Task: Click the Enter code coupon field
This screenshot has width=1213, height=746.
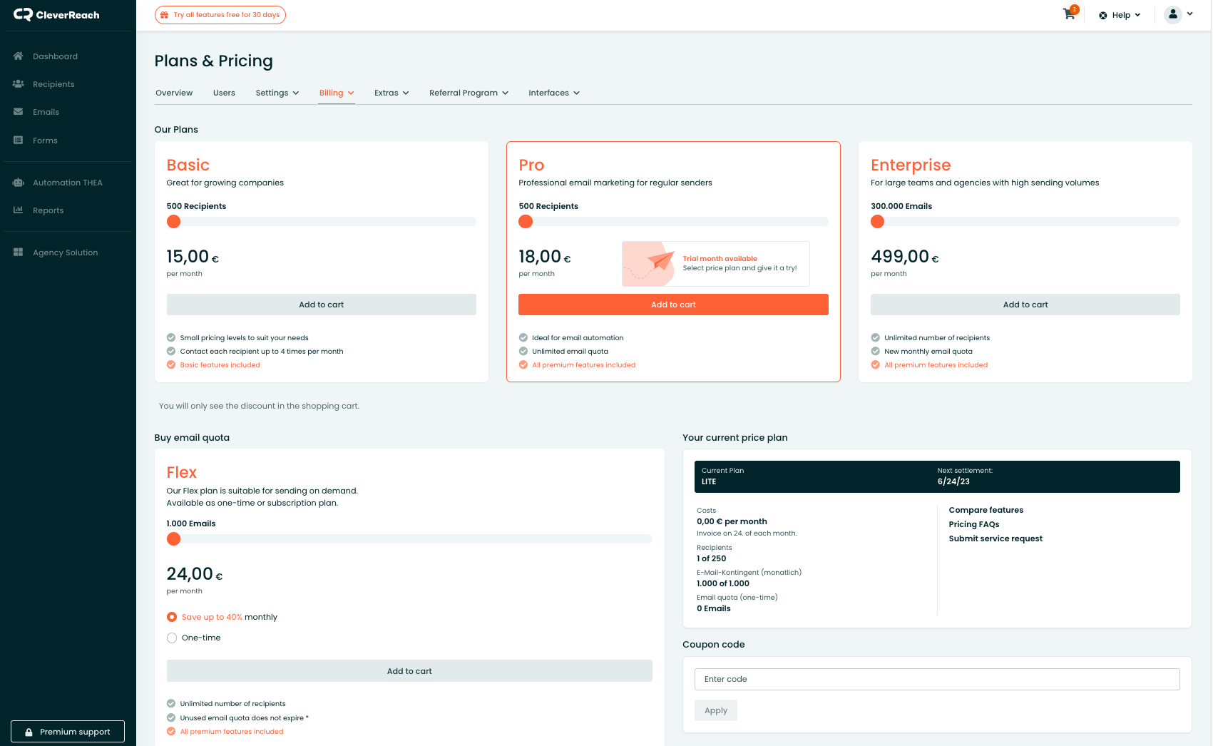Action: [x=937, y=679]
